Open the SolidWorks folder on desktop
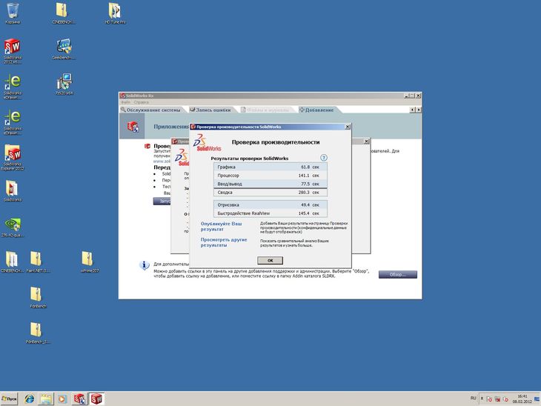The width and height of the screenshot is (541, 406). tap(12, 189)
